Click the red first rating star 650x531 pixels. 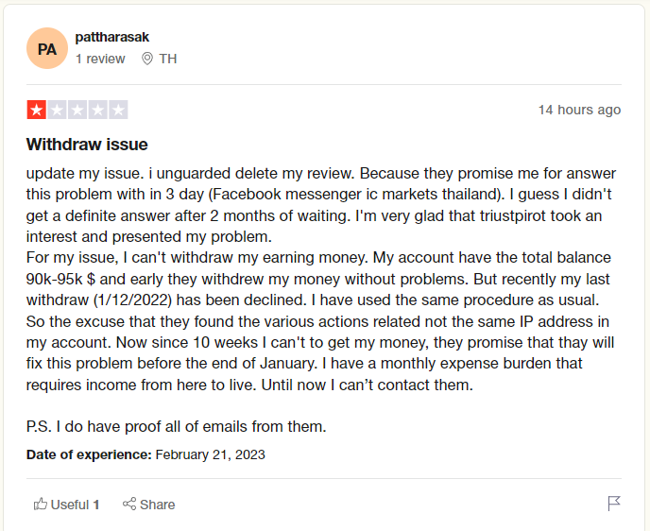(x=37, y=110)
